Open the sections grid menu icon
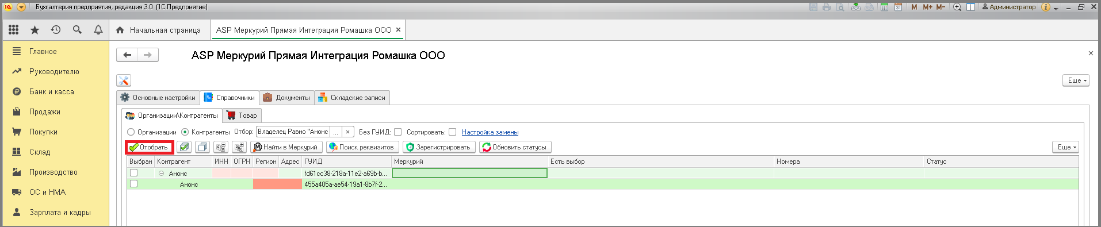 [x=13, y=30]
